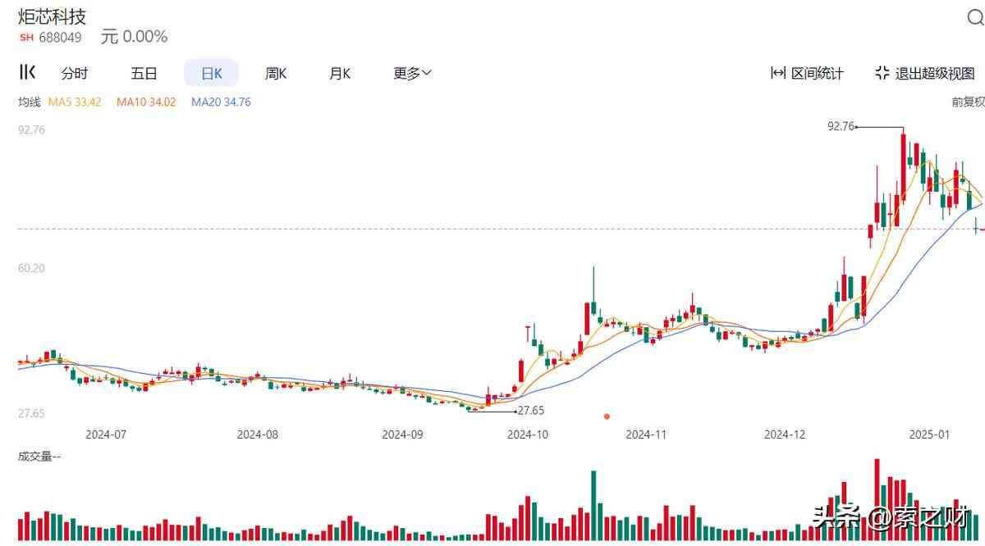Select the 日K daily candlestick tab
This screenshot has width=985, height=546.
click(x=211, y=73)
